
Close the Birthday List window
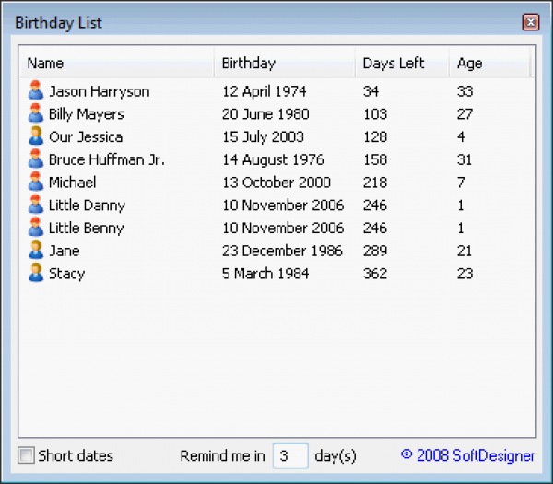coord(530,22)
